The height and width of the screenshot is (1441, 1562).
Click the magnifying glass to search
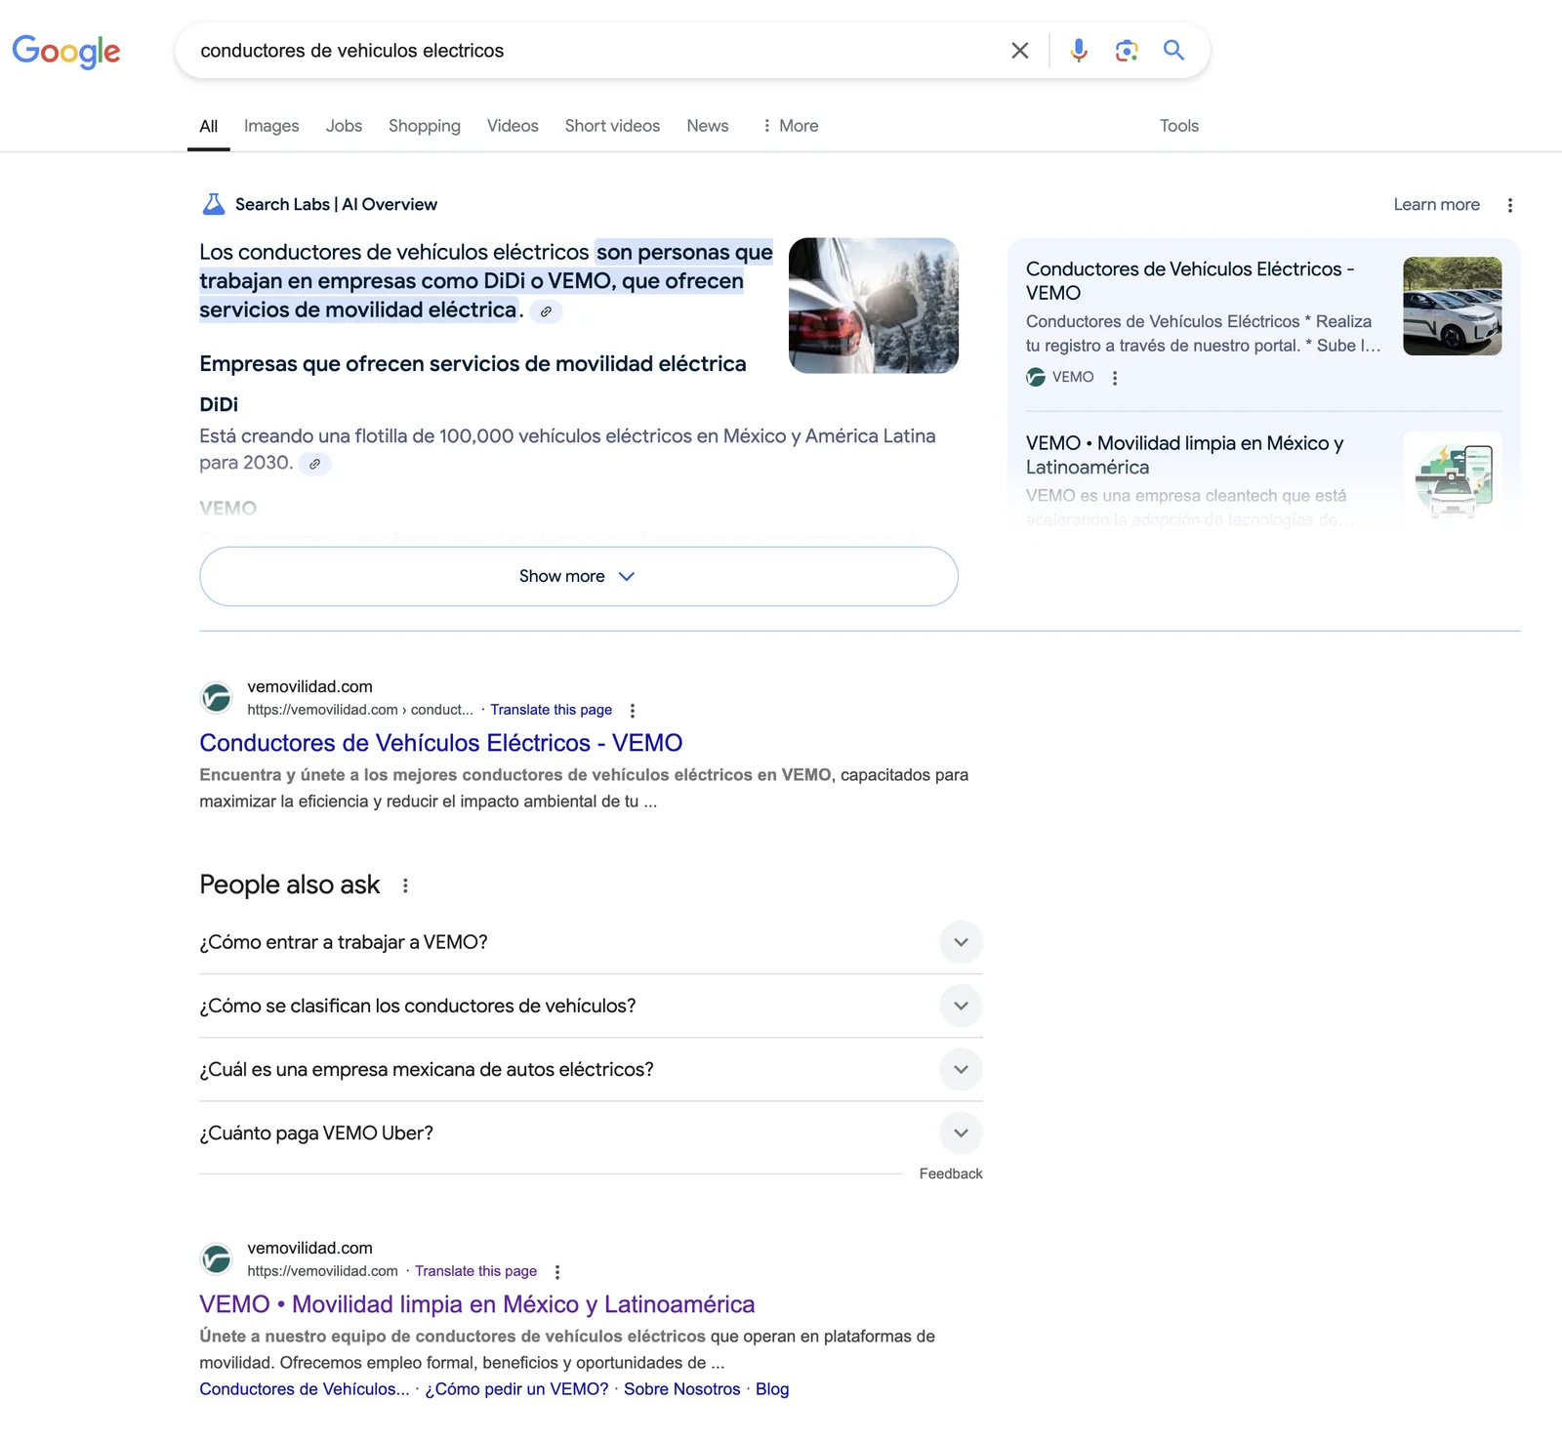click(1172, 51)
